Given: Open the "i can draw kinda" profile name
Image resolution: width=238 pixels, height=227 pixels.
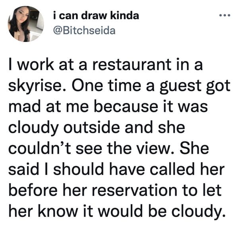Looking at the screenshot, I should coord(96,16).
